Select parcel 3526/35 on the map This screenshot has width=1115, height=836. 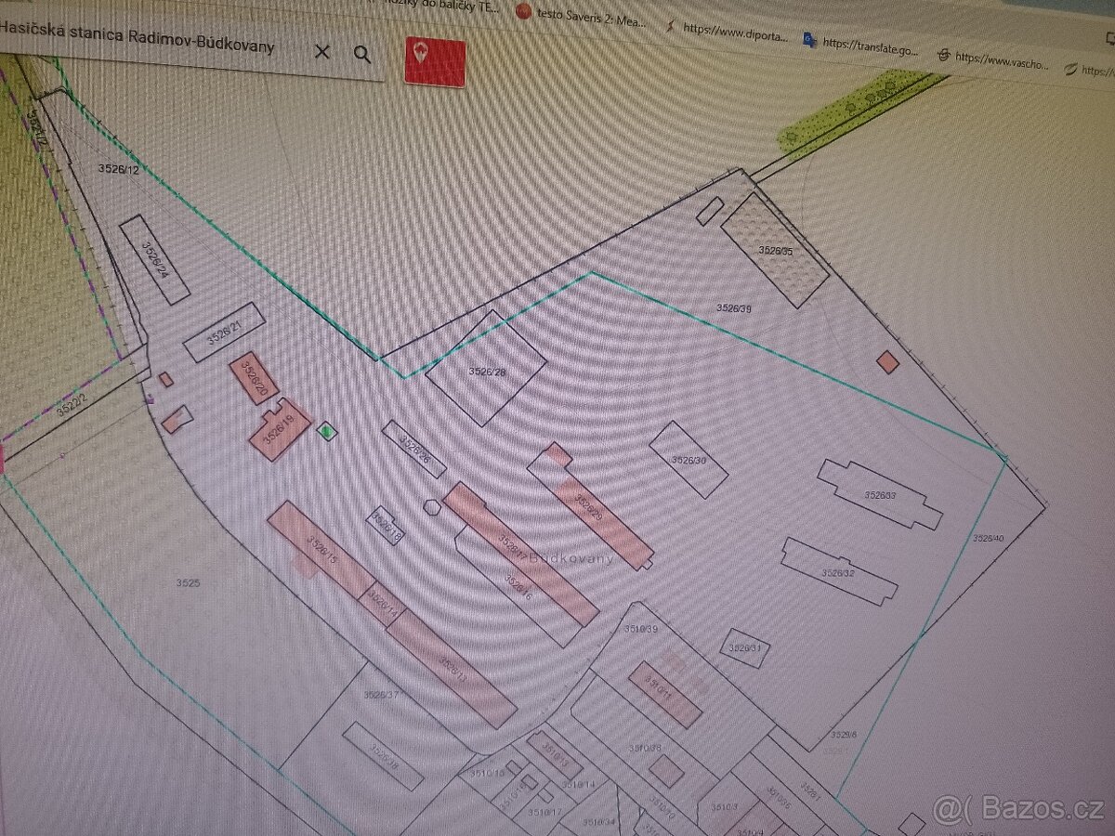point(774,249)
